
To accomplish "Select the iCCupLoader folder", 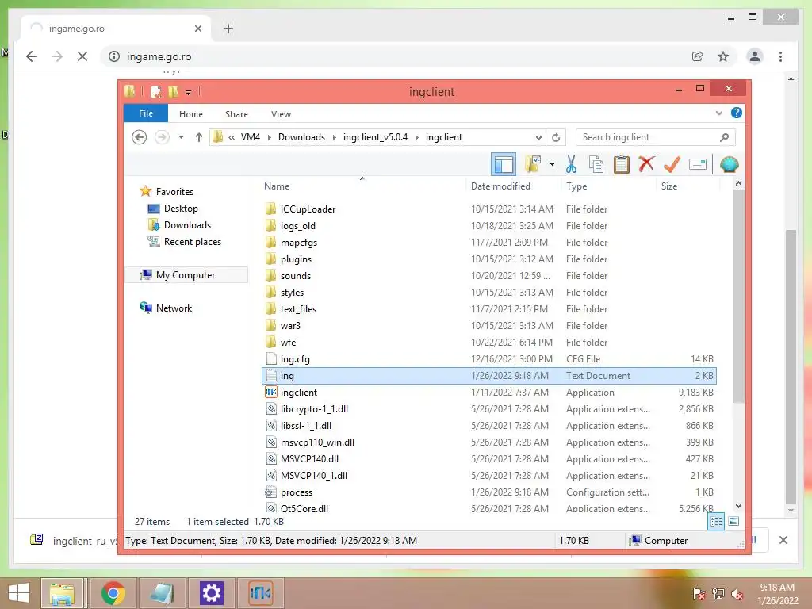I will point(488,209).
